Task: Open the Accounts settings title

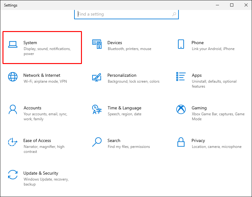Action: pyautogui.click(x=32, y=108)
